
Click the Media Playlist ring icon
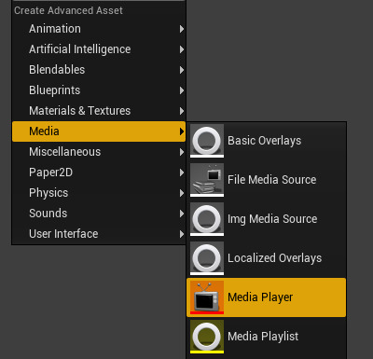pyautogui.click(x=207, y=337)
